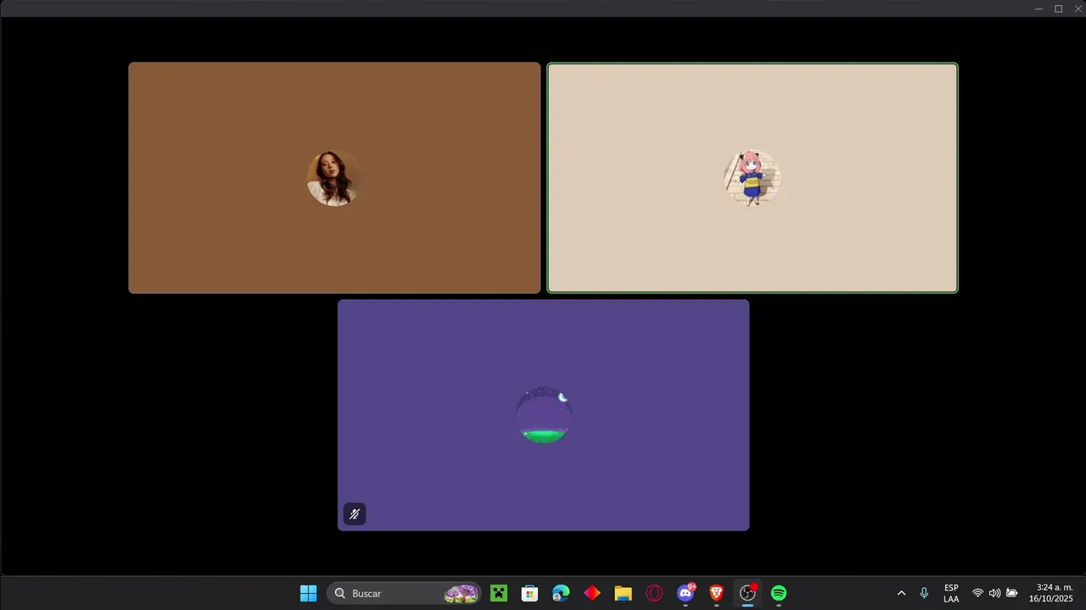The image size is (1086, 610).
Task: Click the Buscar search box in taskbar
Action: 405,593
